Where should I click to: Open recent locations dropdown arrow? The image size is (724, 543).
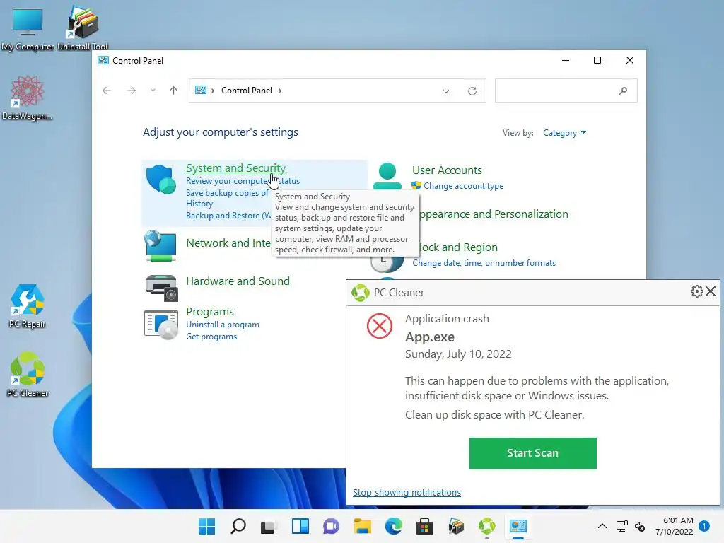tap(153, 90)
